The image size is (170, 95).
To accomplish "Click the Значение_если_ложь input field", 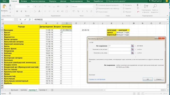I will [x=120, y=53].
